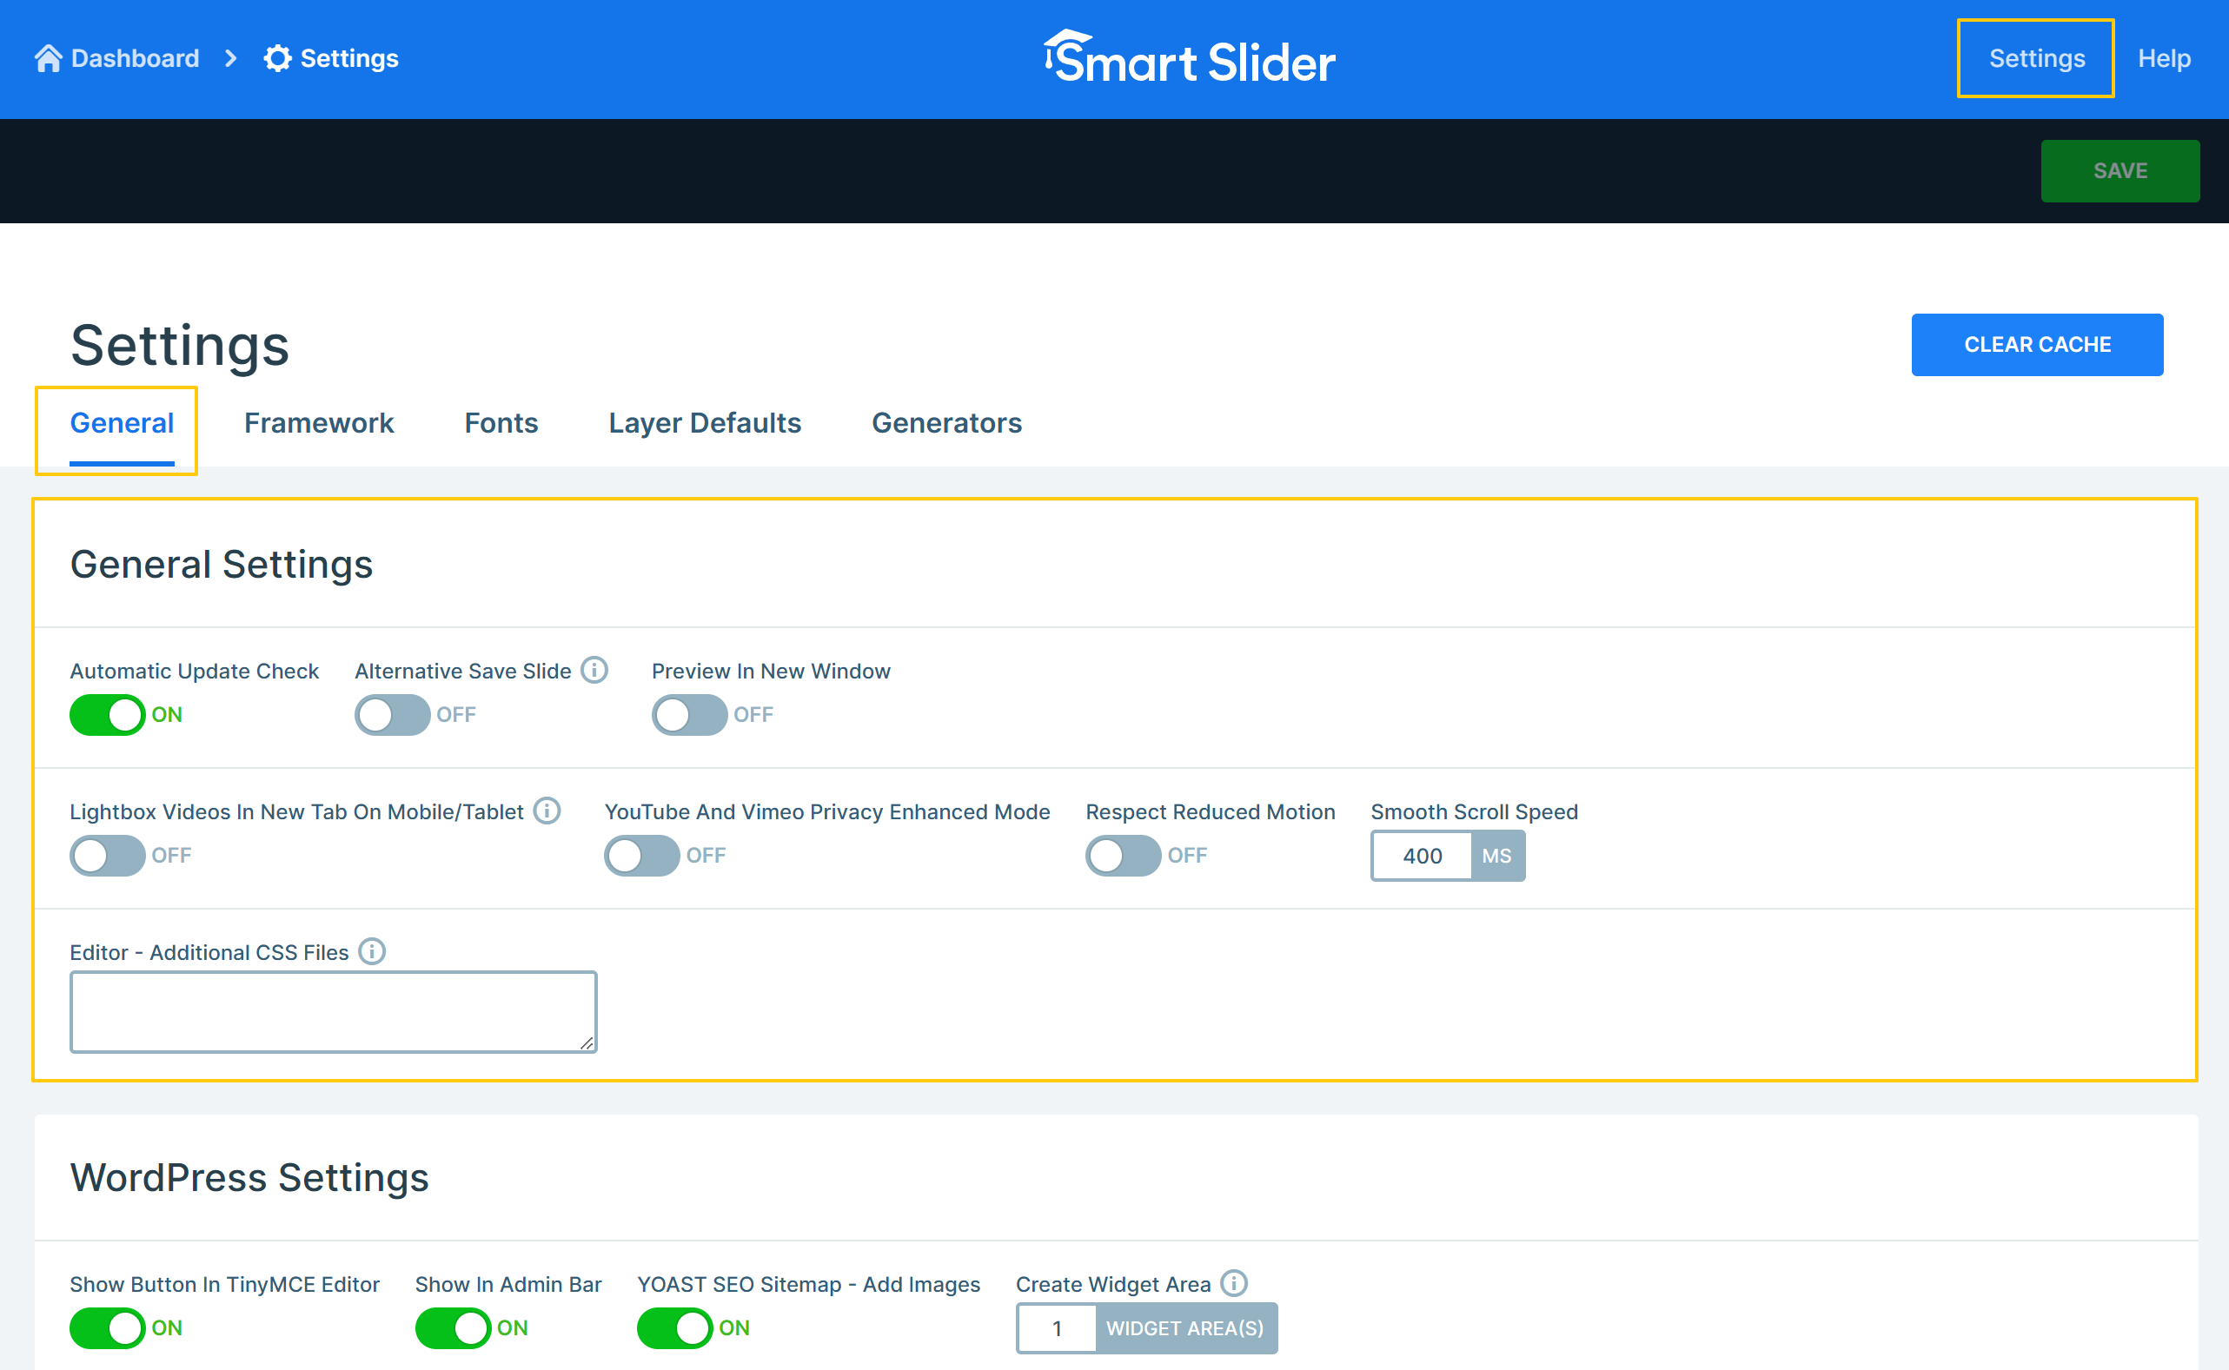
Task: Disable YOAST SEO Sitemap Add Images
Action: point(674,1328)
